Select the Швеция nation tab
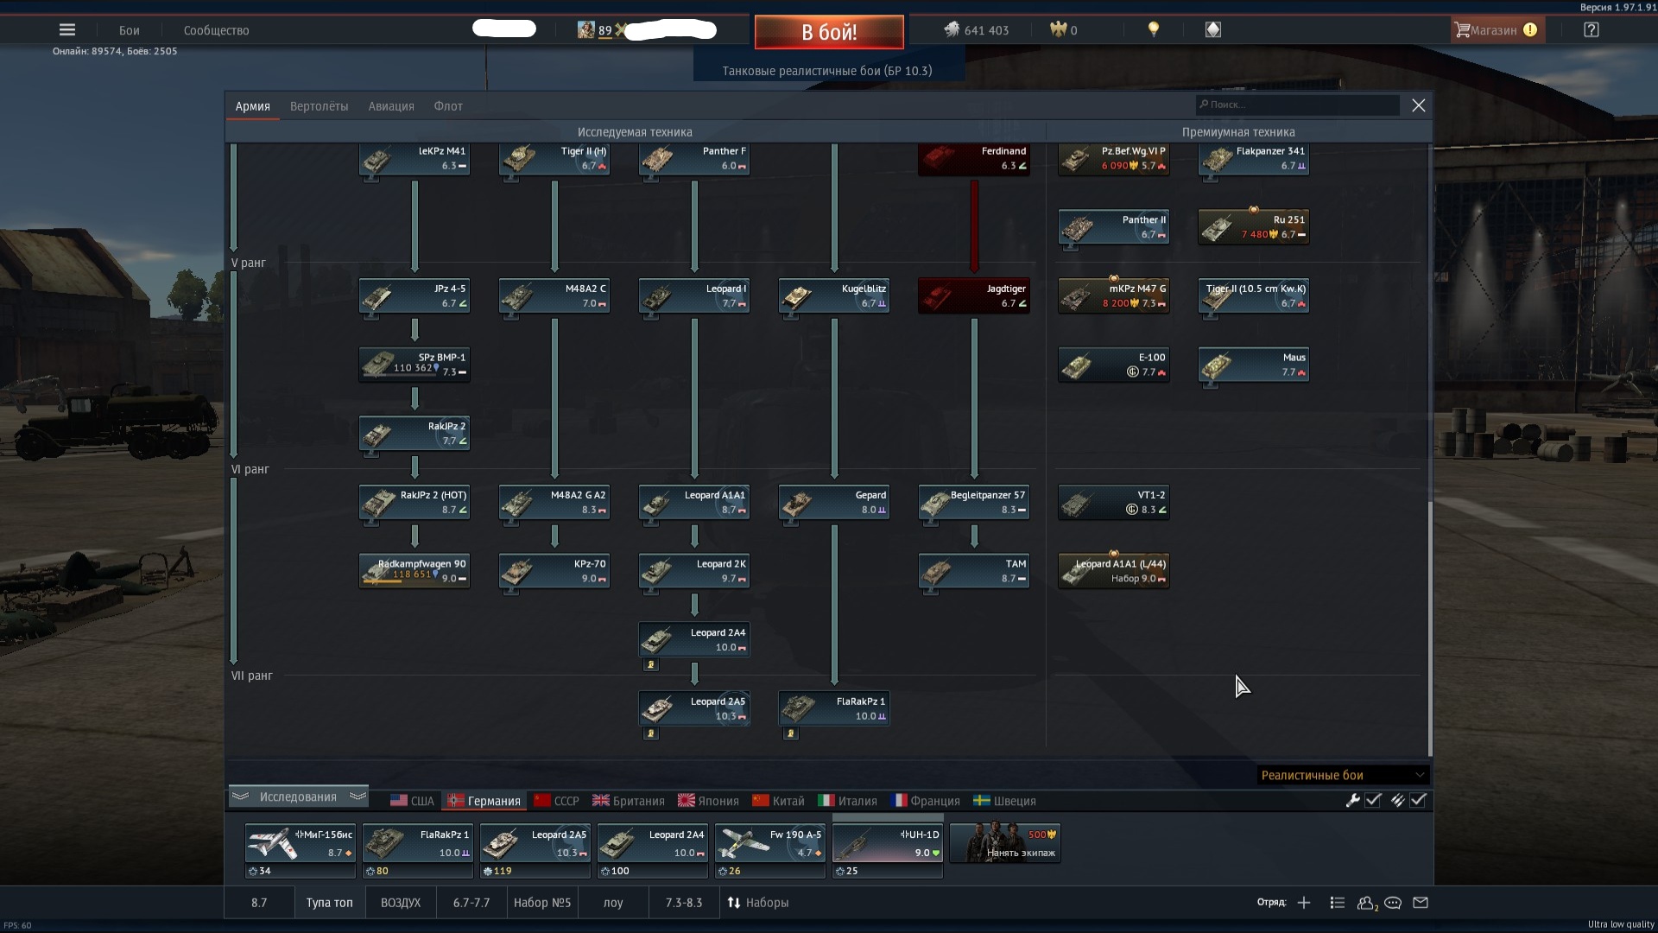This screenshot has width=1658, height=933. tap(1004, 801)
